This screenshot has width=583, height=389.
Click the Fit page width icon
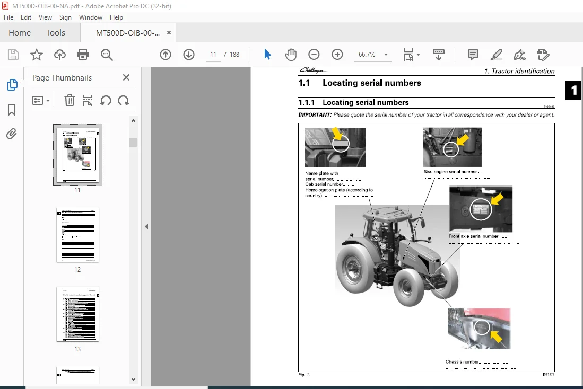pos(408,55)
